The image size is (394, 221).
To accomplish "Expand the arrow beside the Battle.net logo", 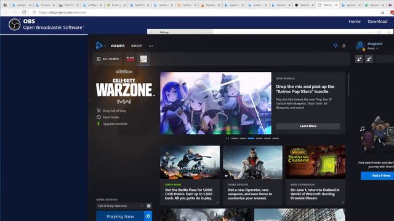I will [x=105, y=46].
